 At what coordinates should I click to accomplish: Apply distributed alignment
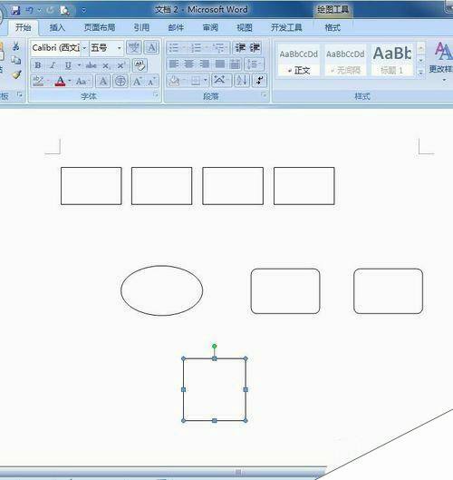click(x=235, y=64)
